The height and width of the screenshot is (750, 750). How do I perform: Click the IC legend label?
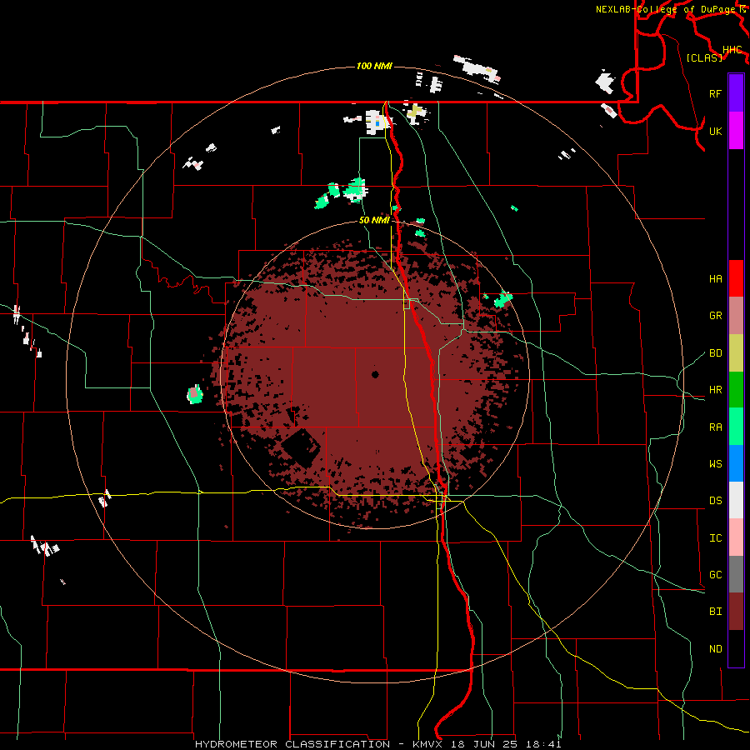tap(715, 538)
